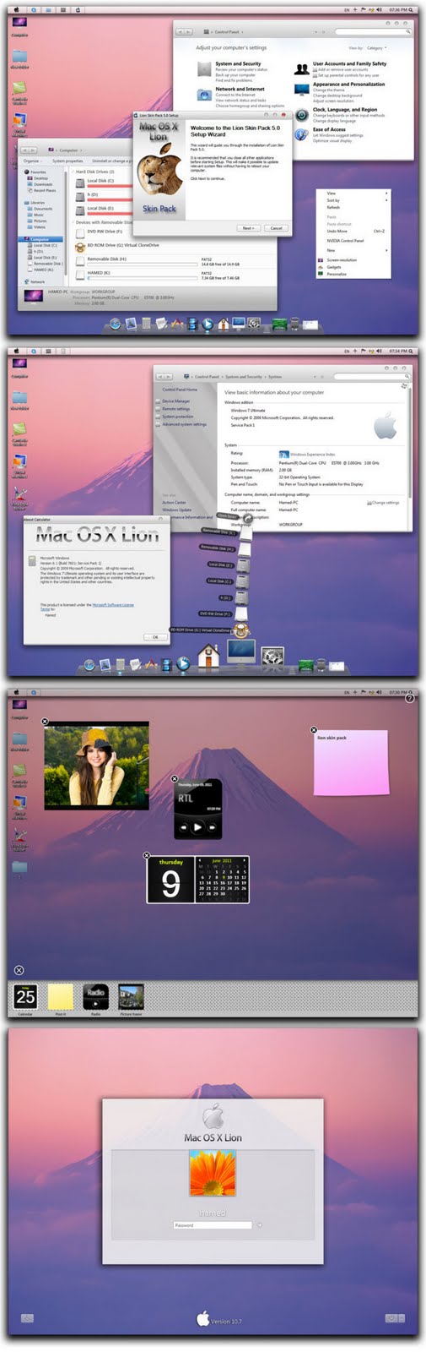
Task: Skip to next station in radio widget
Action: pyautogui.click(x=212, y=827)
